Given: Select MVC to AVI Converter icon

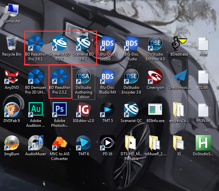Looking at the screenshot, I should point(60,143).
